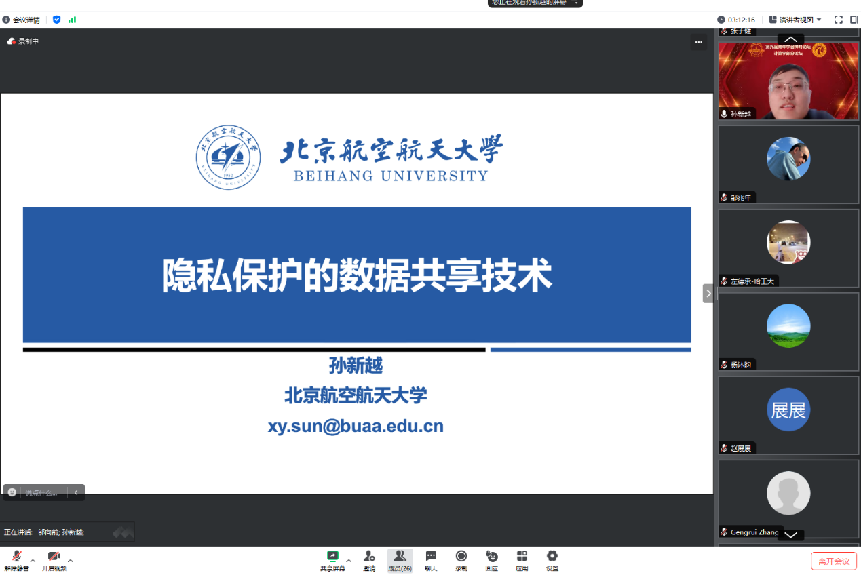Open the share screen (共享屏幕) option
Image resolution: width=861 pixels, height=575 pixels.
[332, 559]
